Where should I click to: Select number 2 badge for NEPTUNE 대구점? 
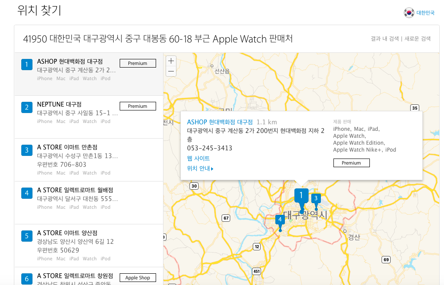tap(26, 107)
